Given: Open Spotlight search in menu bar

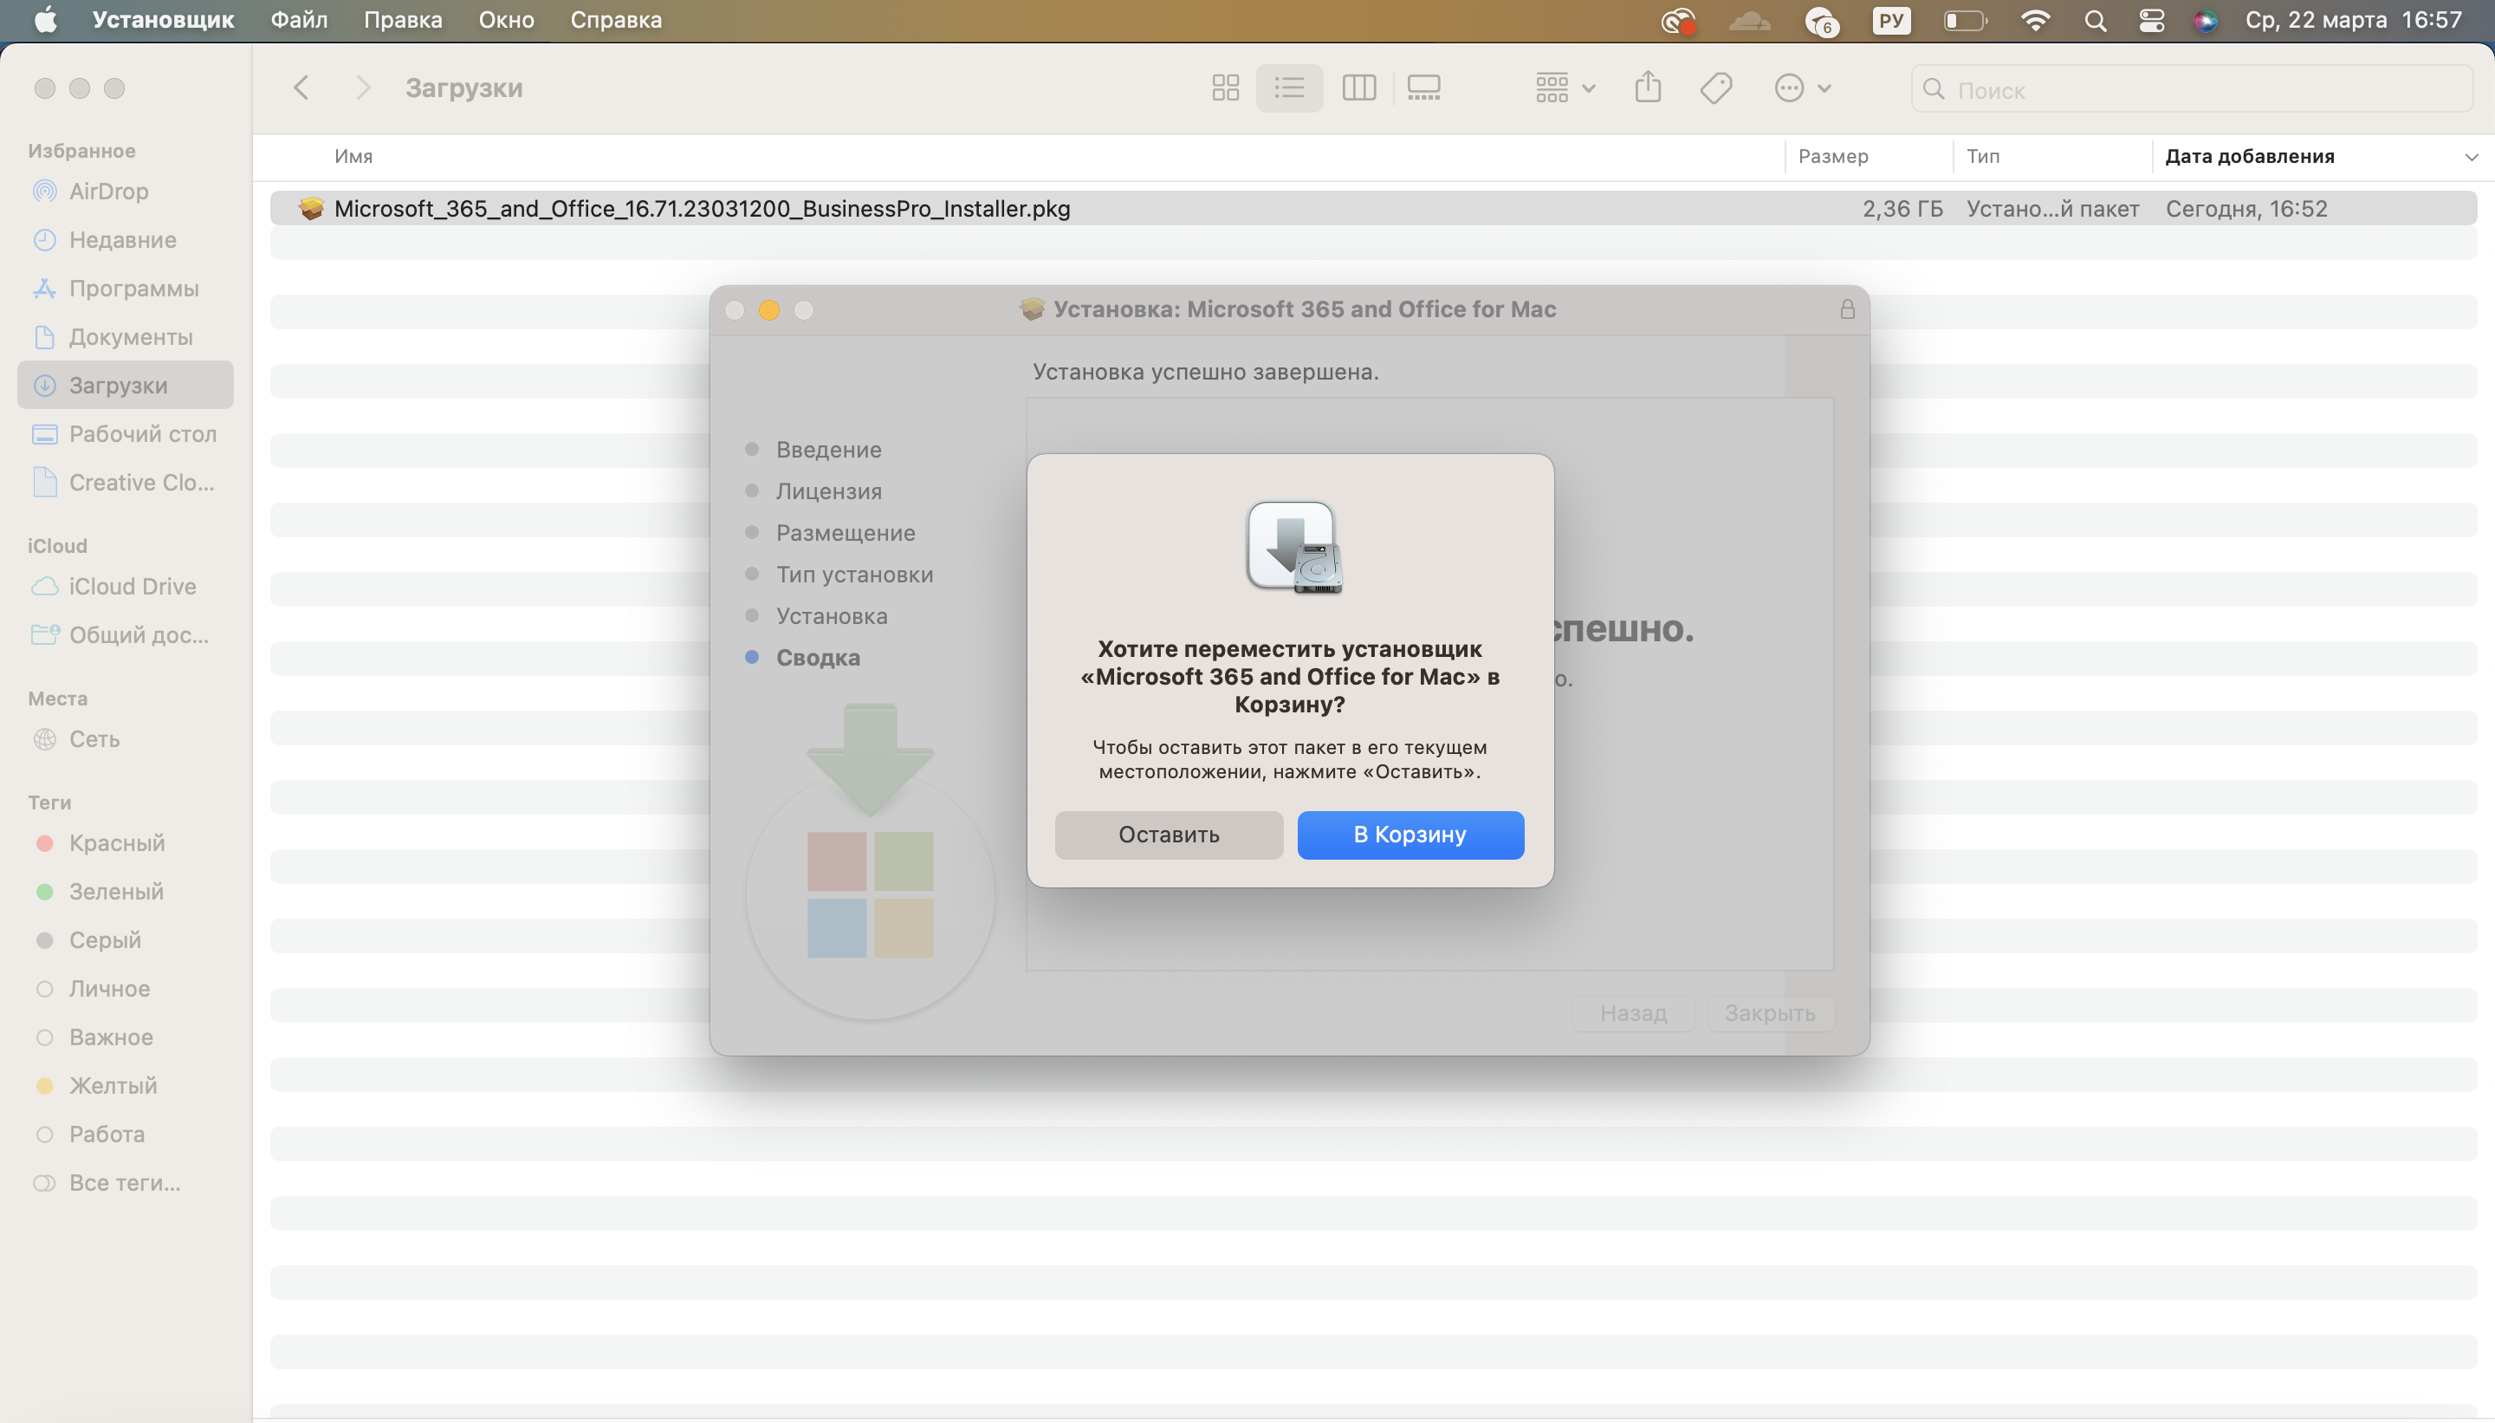Looking at the screenshot, I should click(x=2095, y=21).
